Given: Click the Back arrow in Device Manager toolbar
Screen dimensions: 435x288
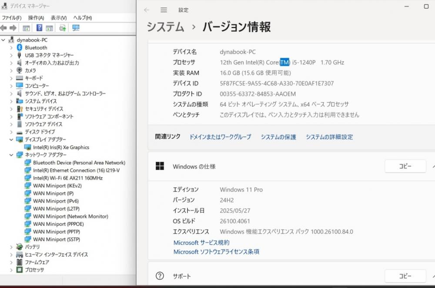Looking at the screenshot, I should click(x=3, y=28).
